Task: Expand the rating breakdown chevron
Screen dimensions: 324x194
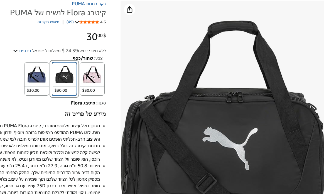Action: tap(77, 22)
